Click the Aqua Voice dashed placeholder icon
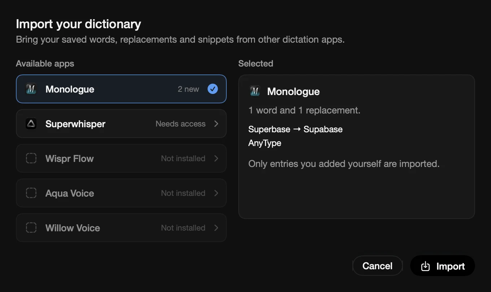The width and height of the screenshot is (491, 292). pos(31,193)
